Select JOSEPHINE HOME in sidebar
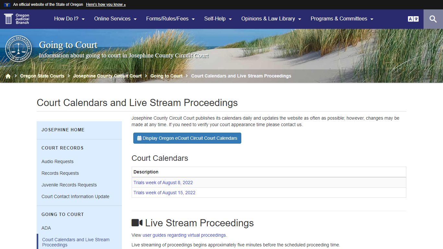This screenshot has height=249, width=443. [63, 130]
